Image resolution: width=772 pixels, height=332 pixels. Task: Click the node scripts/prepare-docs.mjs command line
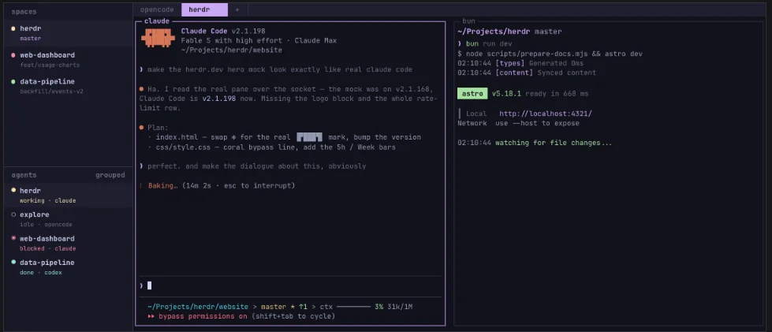pos(550,54)
